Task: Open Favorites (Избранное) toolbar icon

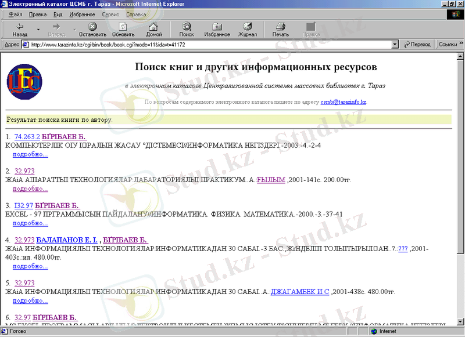Action: [217, 27]
